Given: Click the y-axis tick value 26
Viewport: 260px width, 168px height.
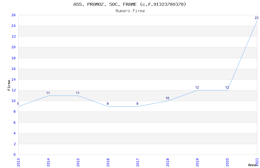Looking at the screenshot, I should (x=13, y=15).
